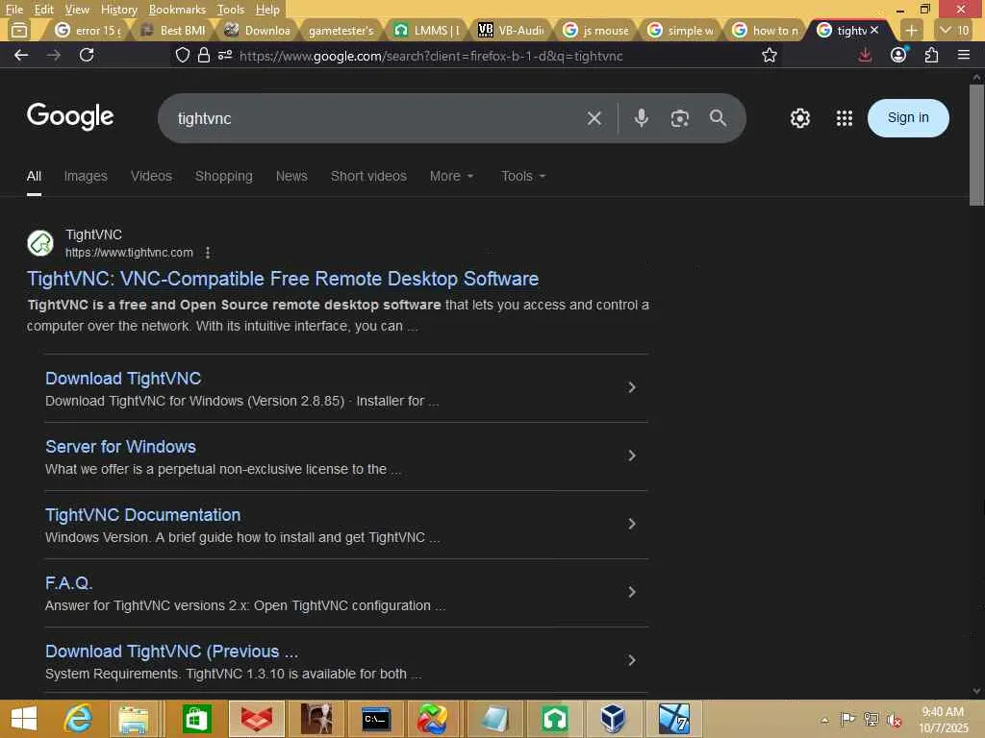Open the extensions puzzle icon
The width and height of the screenshot is (985, 738).
(931, 55)
